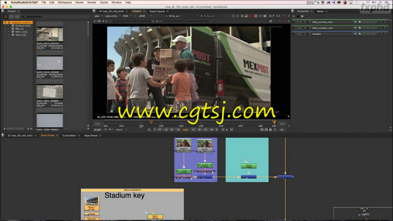Click blue node color icon on Grade3
The image size is (393, 221).
pos(355,34)
